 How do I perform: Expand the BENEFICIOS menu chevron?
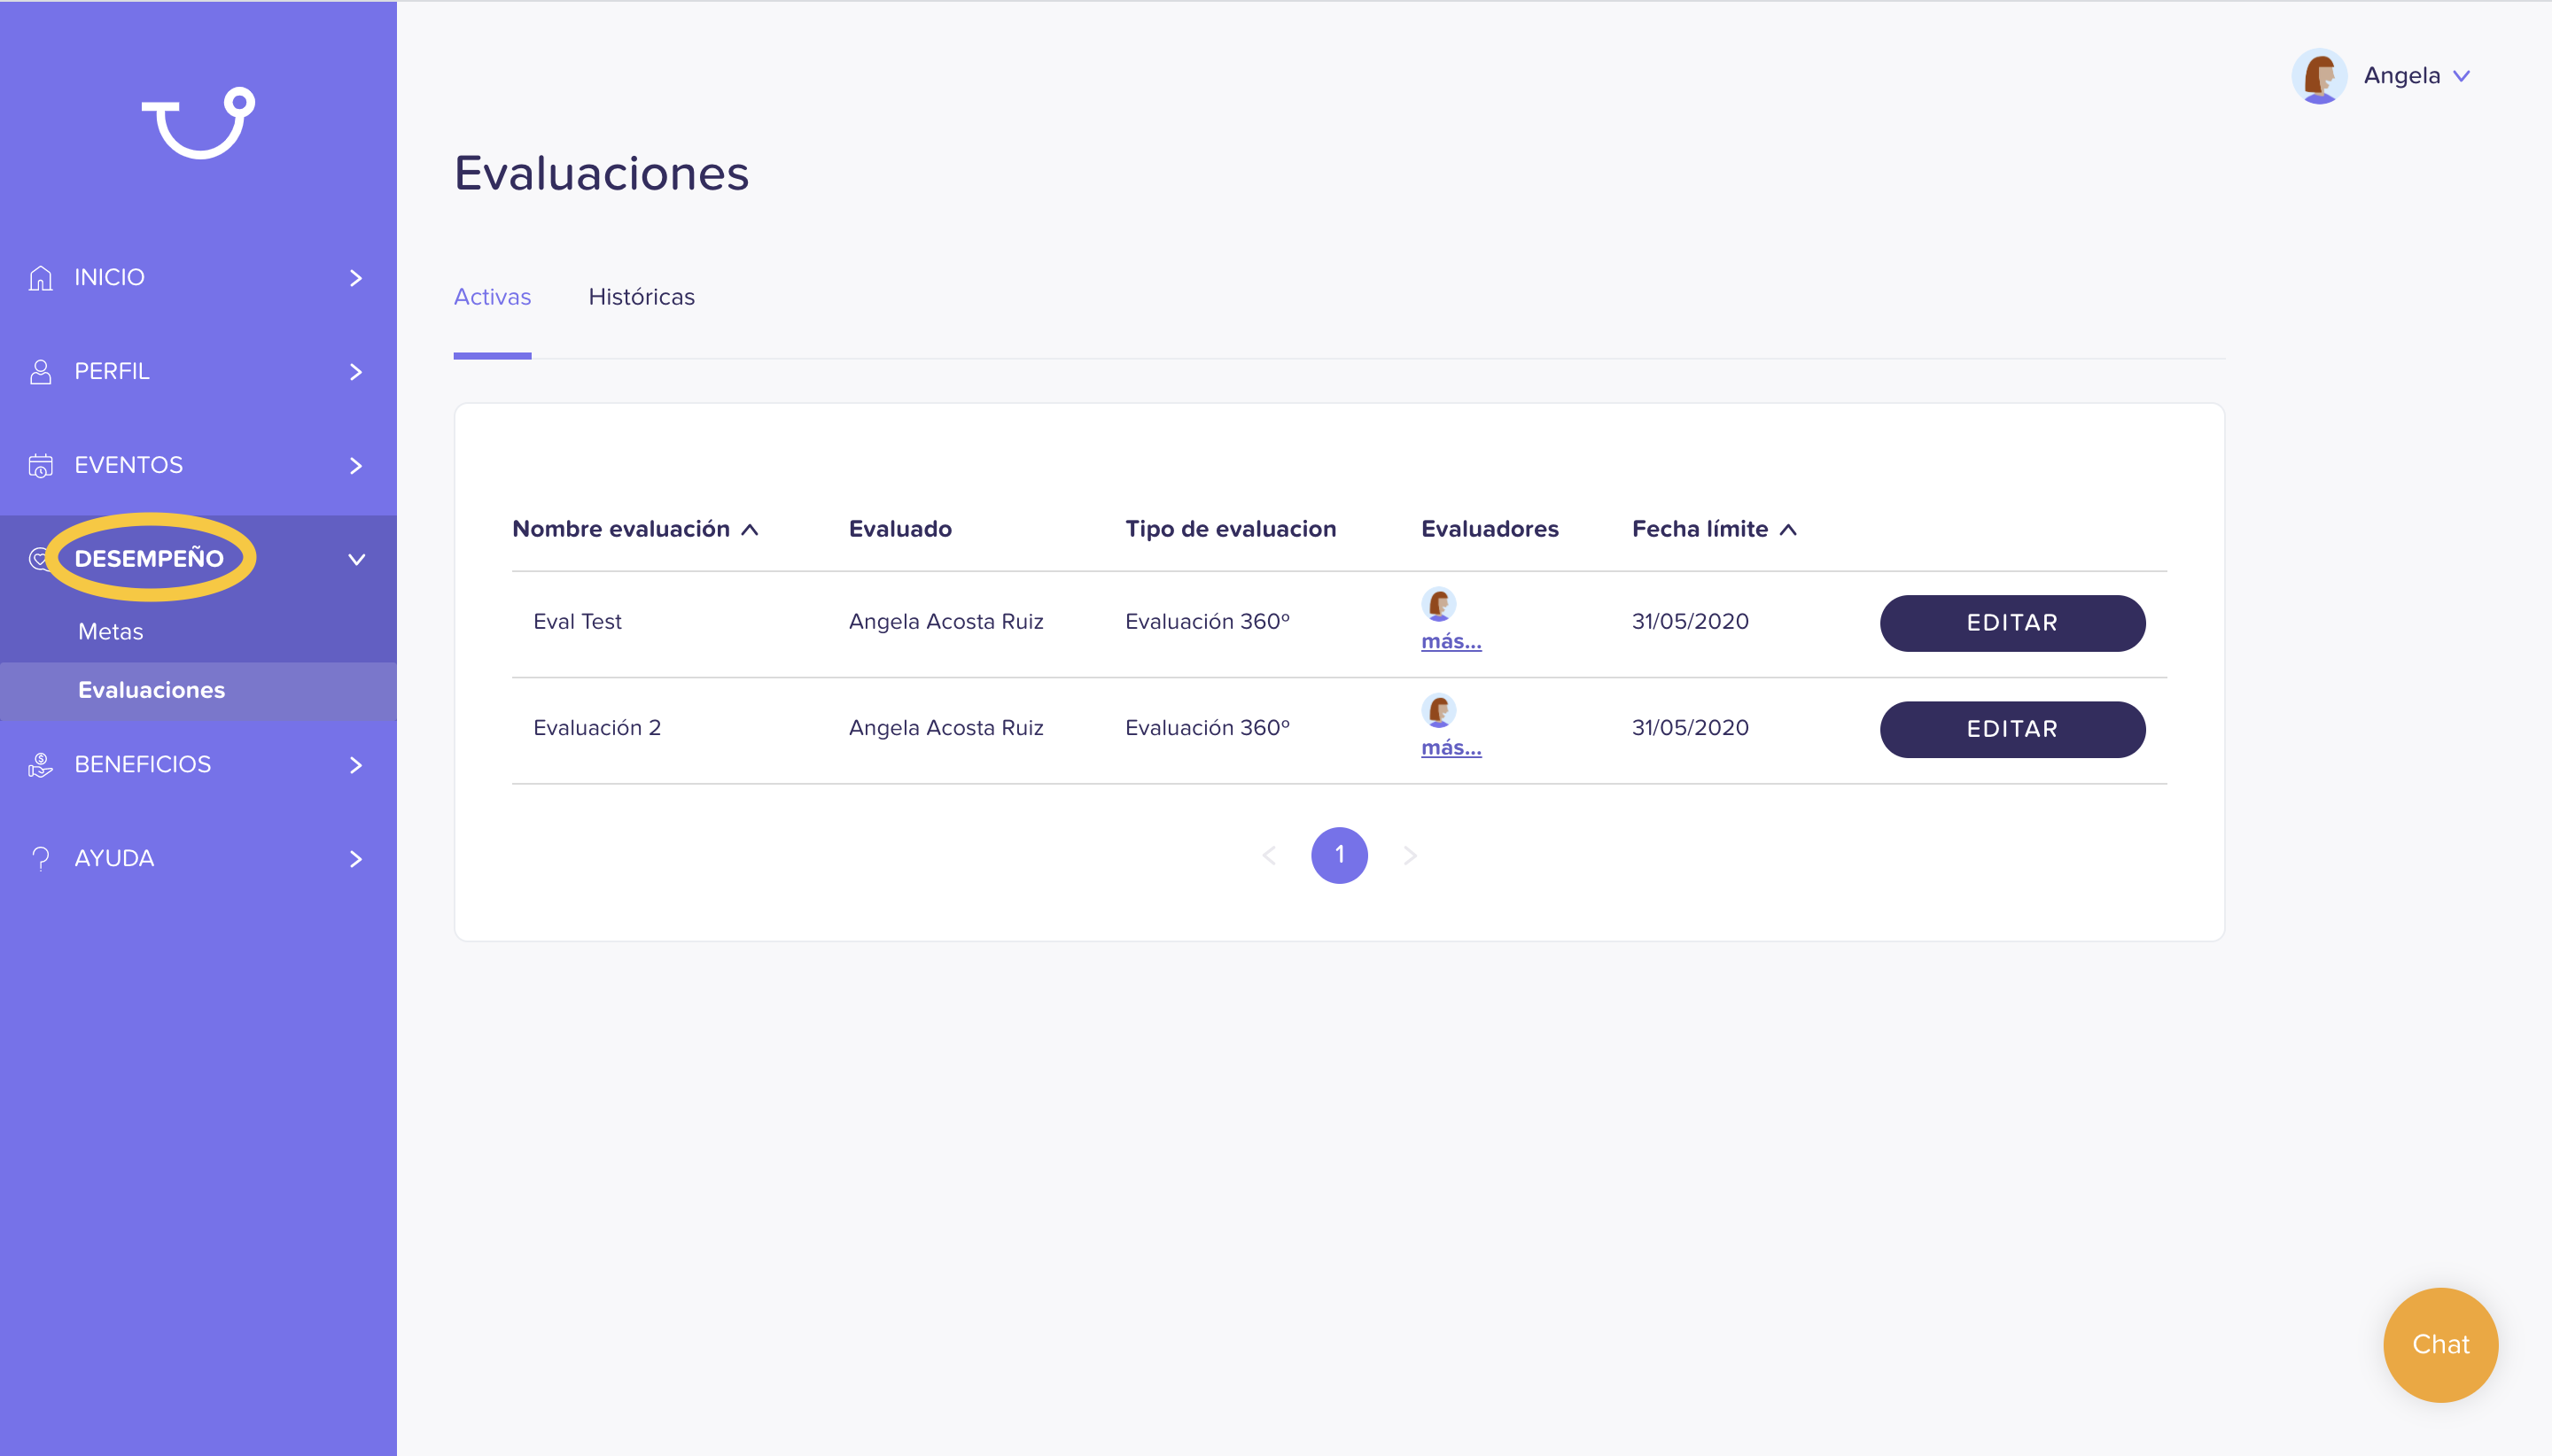pyautogui.click(x=356, y=765)
